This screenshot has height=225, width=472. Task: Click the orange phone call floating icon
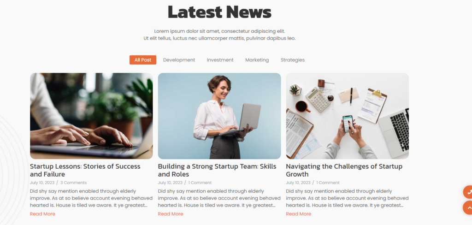[468, 192]
